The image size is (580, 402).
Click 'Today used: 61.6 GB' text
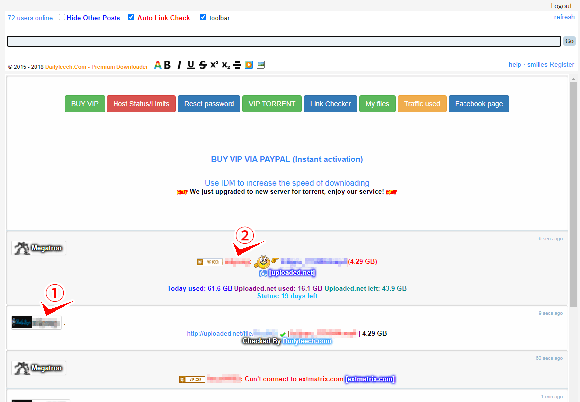[x=200, y=289]
